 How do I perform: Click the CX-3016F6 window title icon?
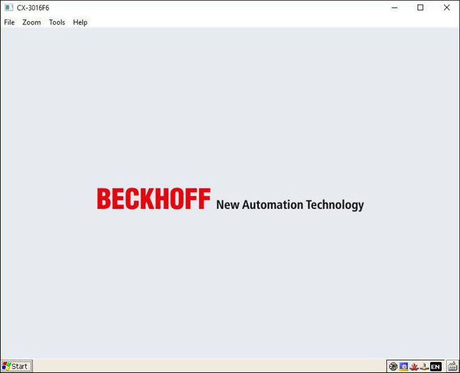(9, 8)
